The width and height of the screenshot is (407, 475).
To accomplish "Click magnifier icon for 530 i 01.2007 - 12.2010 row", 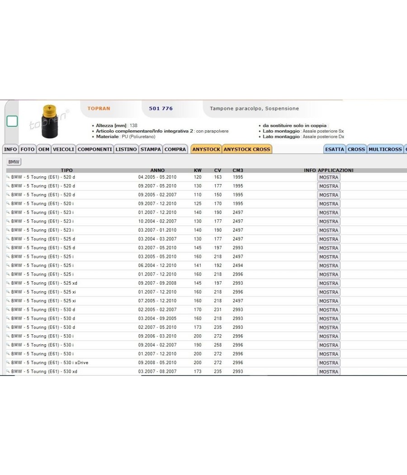I will pos(8,353).
